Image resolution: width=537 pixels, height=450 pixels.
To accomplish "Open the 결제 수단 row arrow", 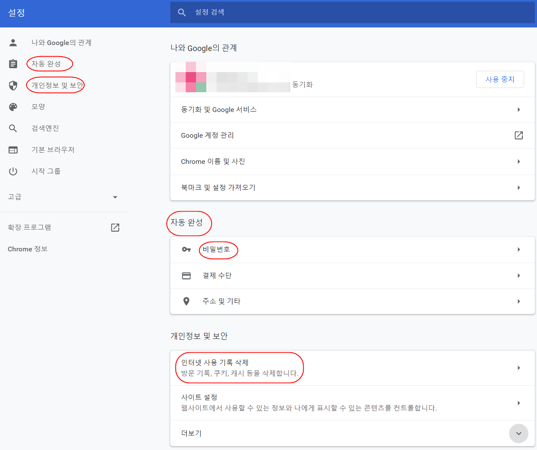I will click(x=519, y=276).
